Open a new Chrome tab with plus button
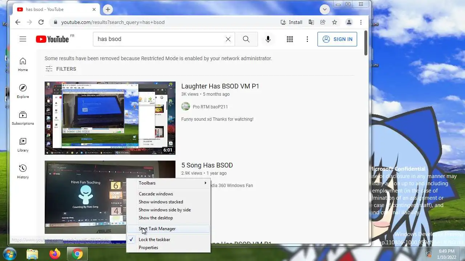 pyautogui.click(x=108, y=9)
